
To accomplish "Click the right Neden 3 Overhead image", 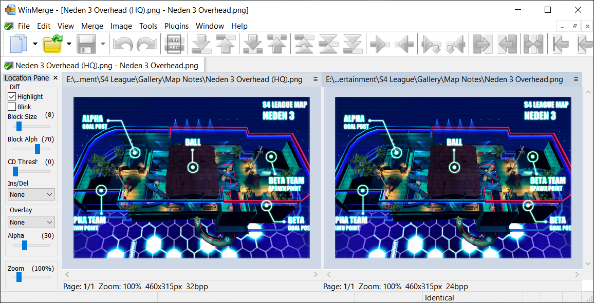I will pyautogui.click(x=453, y=177).
